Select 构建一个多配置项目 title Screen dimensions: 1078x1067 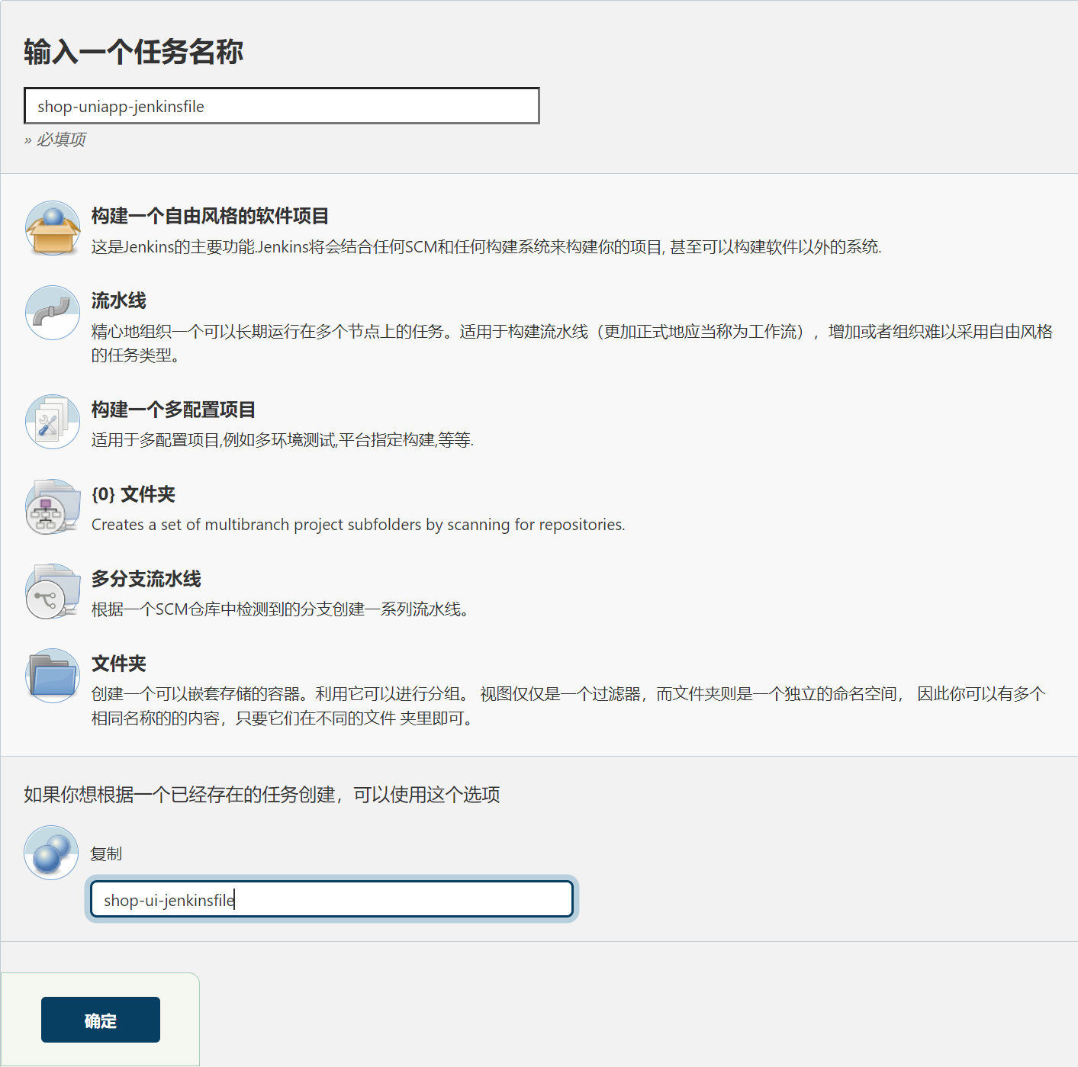(173, 410)
